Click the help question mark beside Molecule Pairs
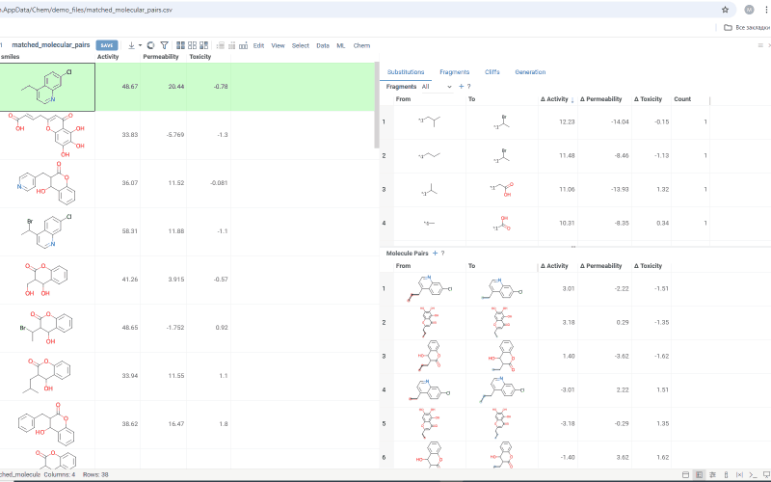 point(442,253)
